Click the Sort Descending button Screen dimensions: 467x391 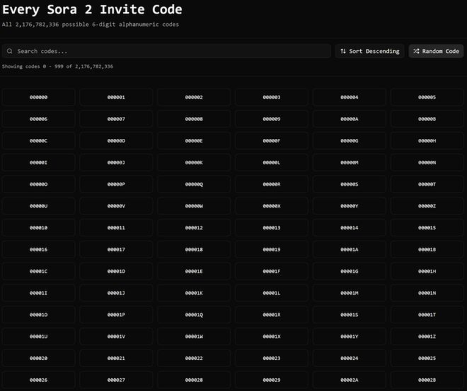click(370, 51)
